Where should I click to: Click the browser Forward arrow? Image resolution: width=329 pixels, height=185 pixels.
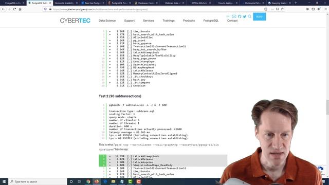point(9,9)
